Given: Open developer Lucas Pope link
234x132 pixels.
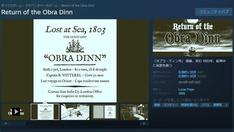Looking at the screenshot, I should pos(186,89).
